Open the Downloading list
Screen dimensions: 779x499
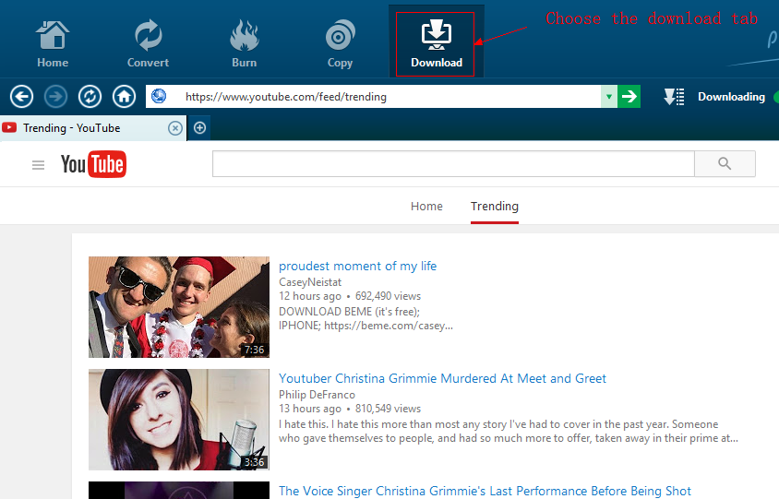pos(731,97)
